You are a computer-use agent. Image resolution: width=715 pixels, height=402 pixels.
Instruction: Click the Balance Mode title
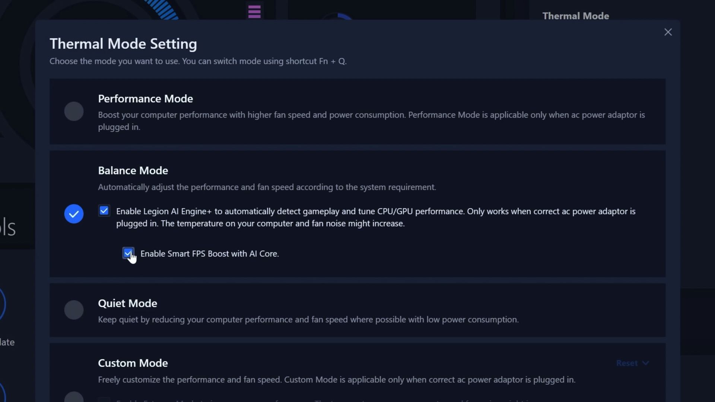(133, 170)
